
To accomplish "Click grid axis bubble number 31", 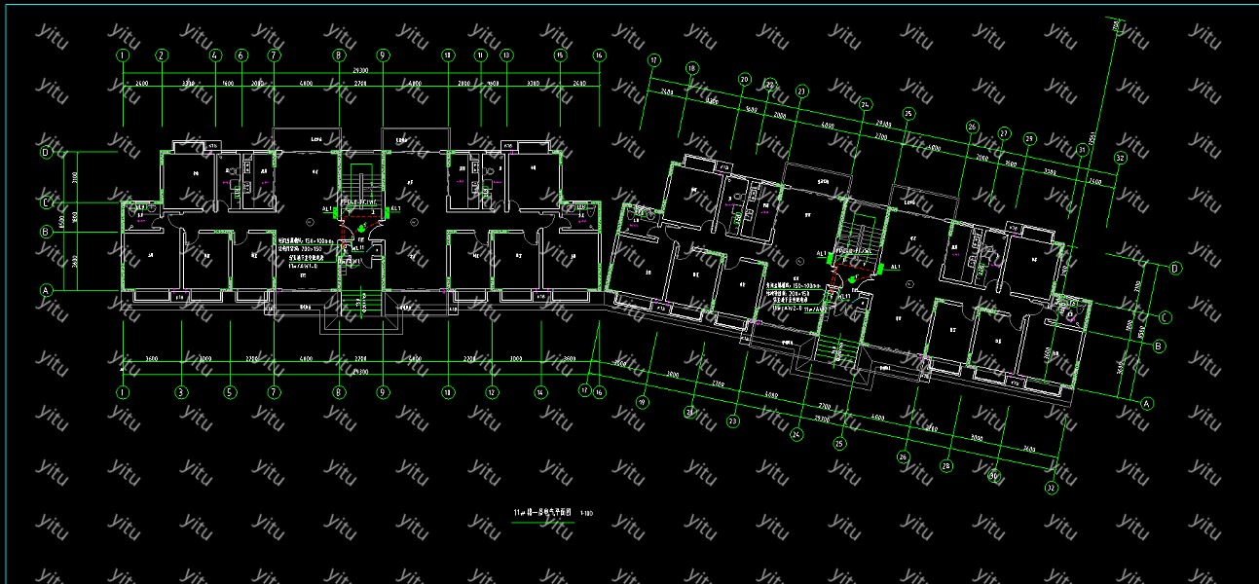I will tap(1082, 151).
